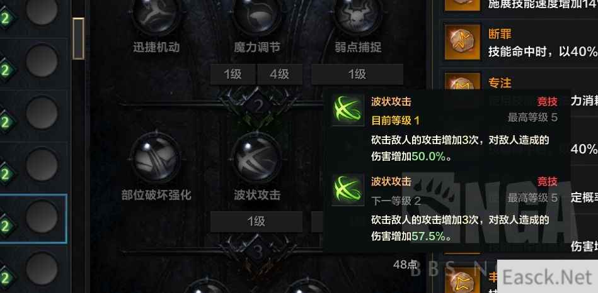
Task: Click the skill list scrollbar thumb
Action: 79,38
